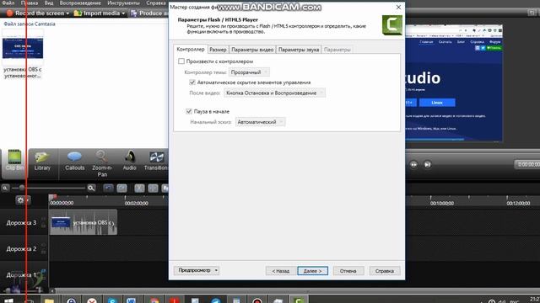Click the Camtasia icon in taskbar
The image size is (540, 303).
point(298,300)
